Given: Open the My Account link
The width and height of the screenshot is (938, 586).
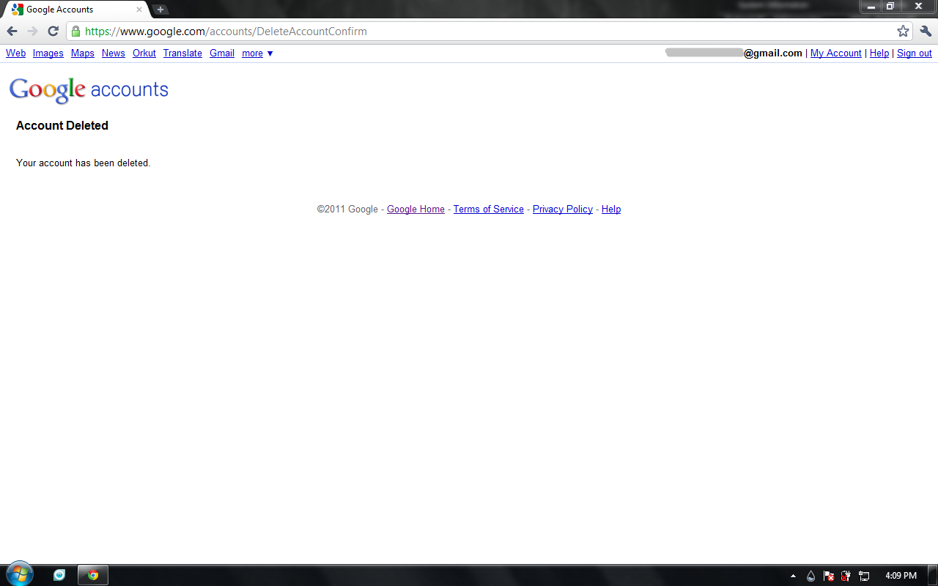Looking at the screenshot, I should pyautogui.click(x=836, y=53).
